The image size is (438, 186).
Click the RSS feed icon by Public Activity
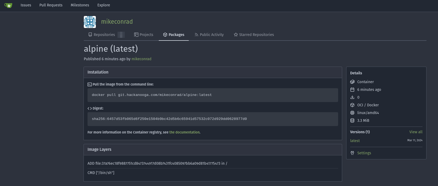[196, 35]
